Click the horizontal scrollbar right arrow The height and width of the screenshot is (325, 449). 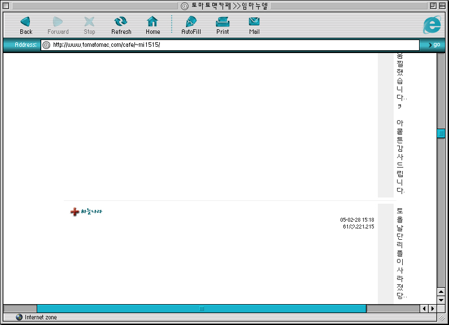pos(432,309)
